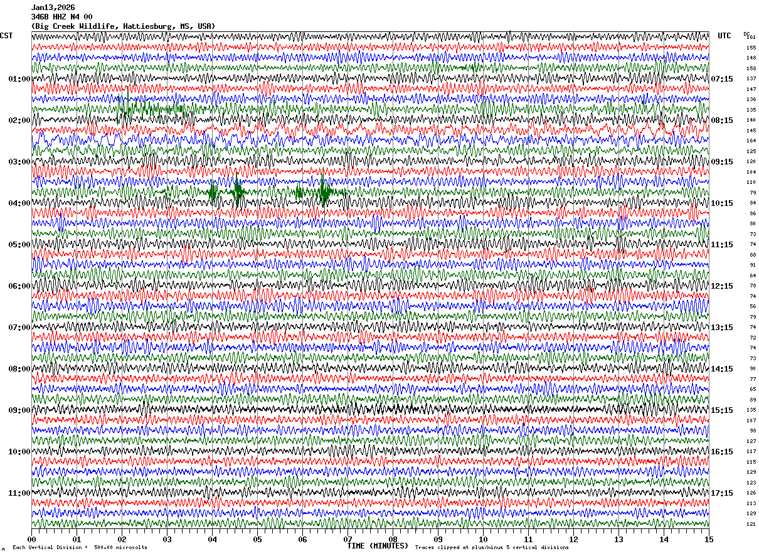The height and width of the screenshot is (556, 759).
Task: Click the 03 minute tick on time axis
Action: (167, 539)
